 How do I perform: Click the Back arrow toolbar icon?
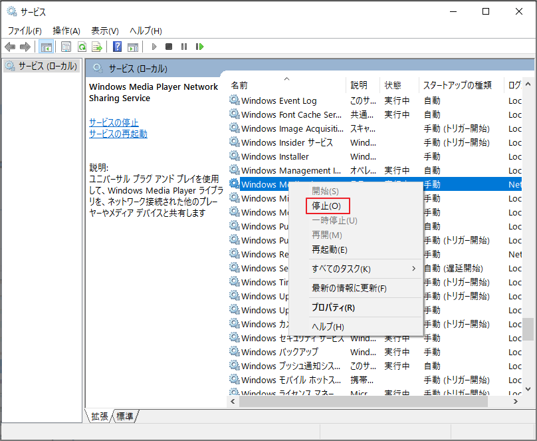tap(10, 47)
